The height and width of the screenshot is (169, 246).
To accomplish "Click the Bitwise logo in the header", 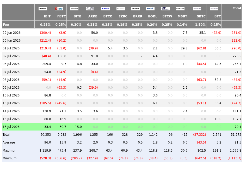I will point(74,8).
